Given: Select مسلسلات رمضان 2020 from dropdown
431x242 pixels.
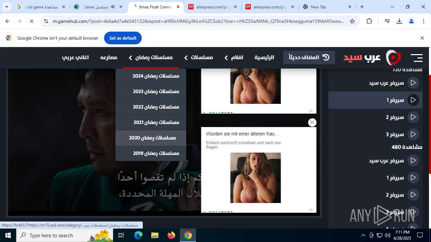Looking at the screenshot, I should (x=151, y=138).
